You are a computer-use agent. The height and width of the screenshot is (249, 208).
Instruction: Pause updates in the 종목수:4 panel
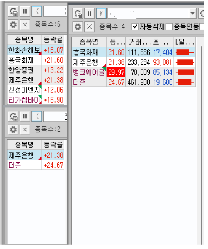point(90,14)
